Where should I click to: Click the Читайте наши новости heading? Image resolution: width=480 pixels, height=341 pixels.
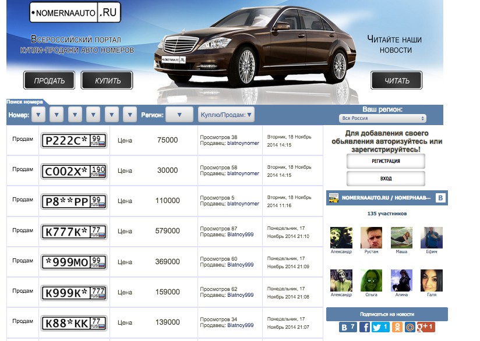[394, 45]
